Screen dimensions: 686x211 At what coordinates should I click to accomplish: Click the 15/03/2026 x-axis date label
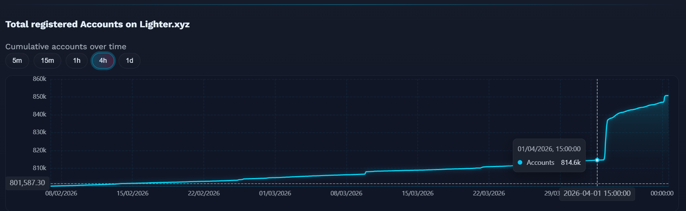point(418,193)
